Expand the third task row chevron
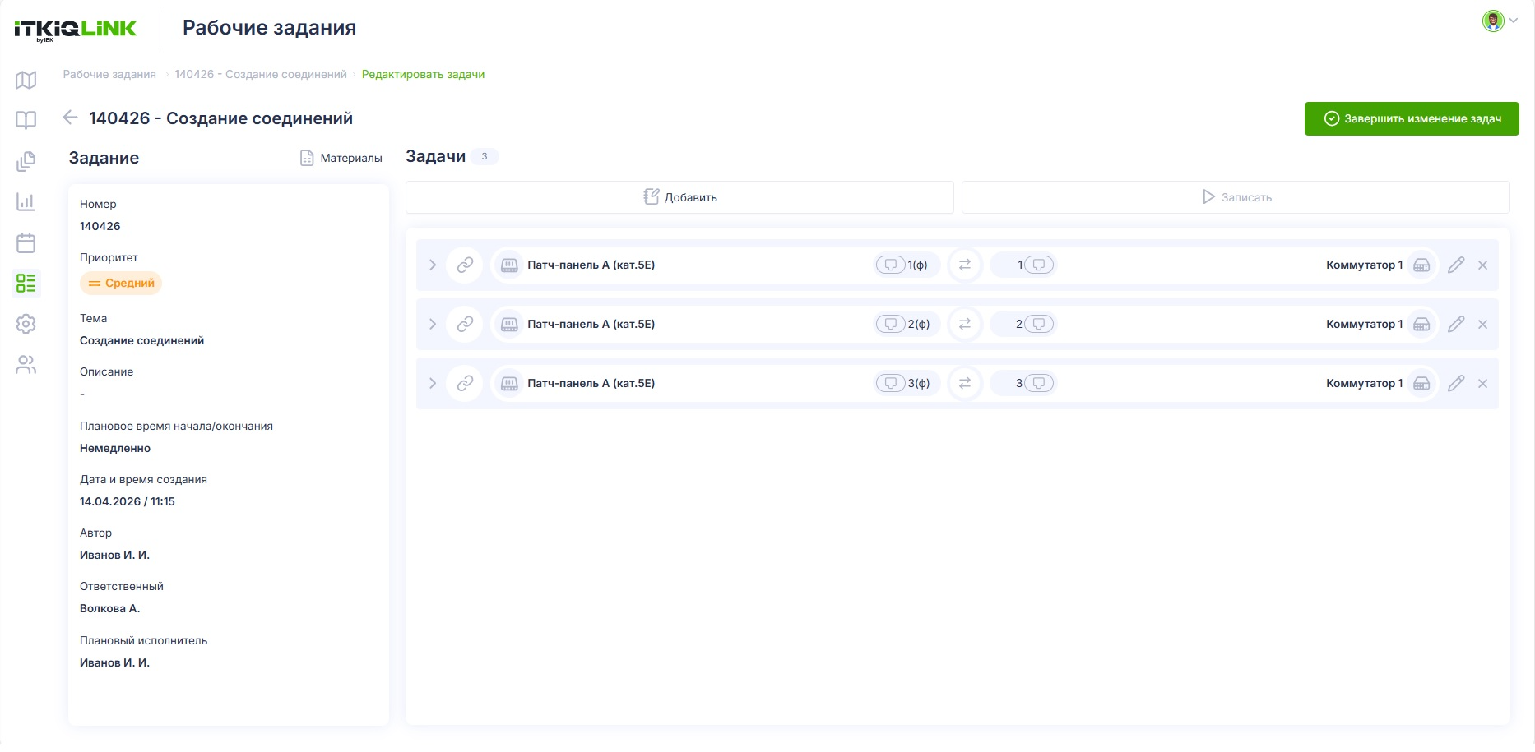Image resolution: width=1535 pixels, height=752 pixels. [x=433, y=383]
